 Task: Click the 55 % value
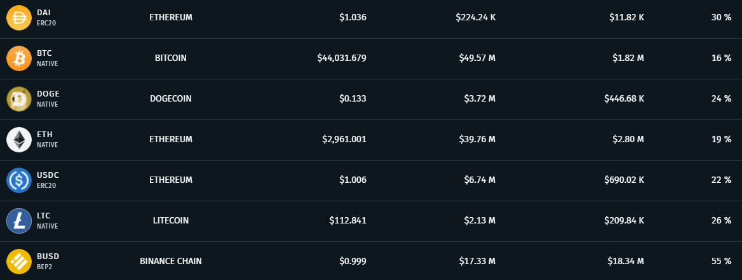click(x=721, y=261)
